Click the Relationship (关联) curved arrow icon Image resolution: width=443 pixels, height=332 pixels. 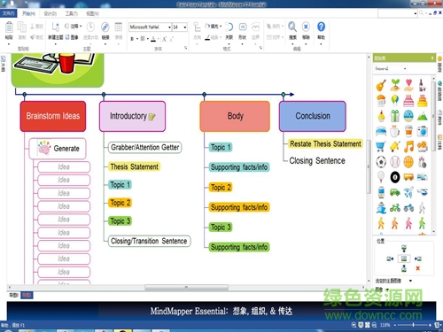[229, 27]
